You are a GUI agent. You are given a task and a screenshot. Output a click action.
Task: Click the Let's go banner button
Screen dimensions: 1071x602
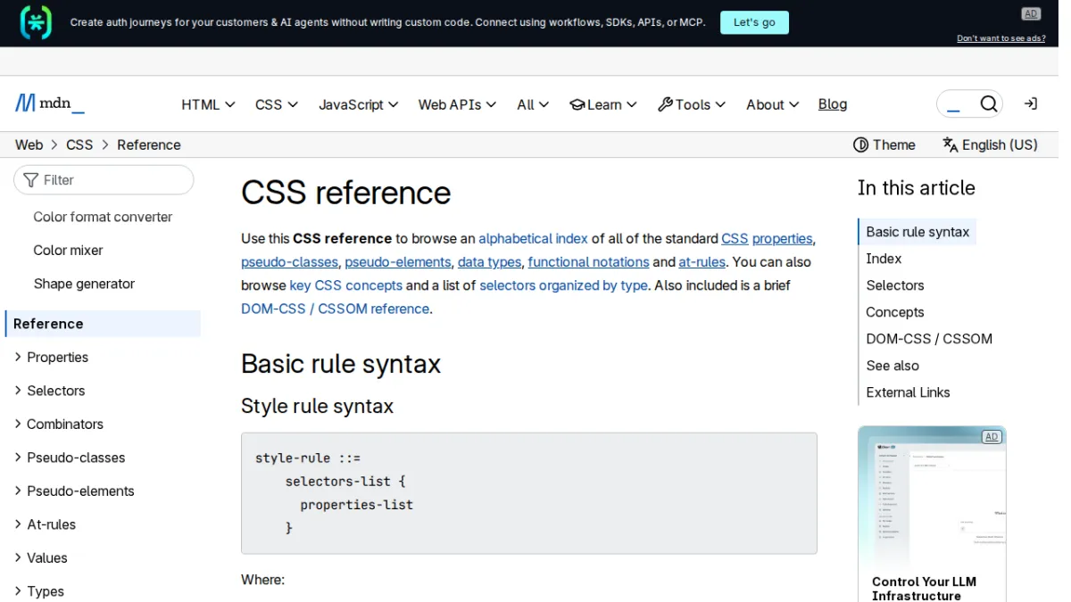pos(754,22)
